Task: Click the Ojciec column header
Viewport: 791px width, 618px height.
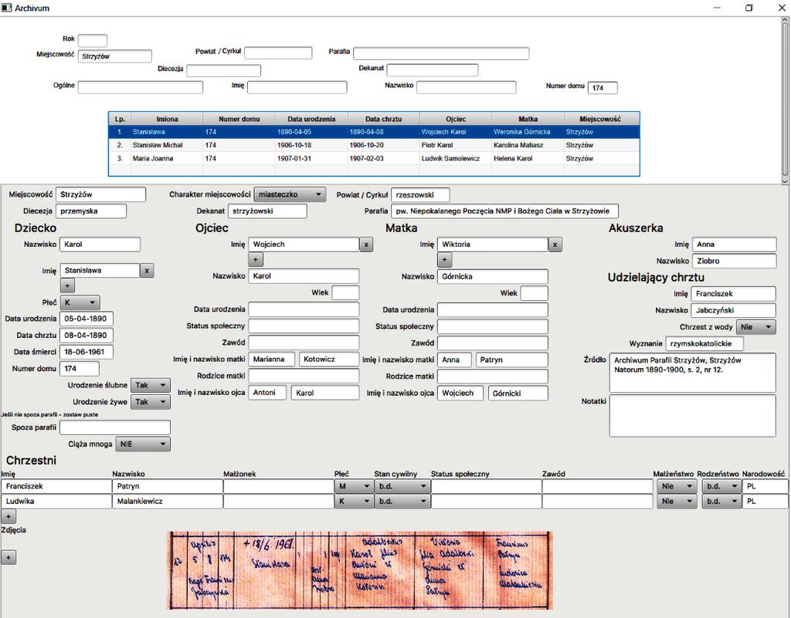Action: [x=456, y=119]
